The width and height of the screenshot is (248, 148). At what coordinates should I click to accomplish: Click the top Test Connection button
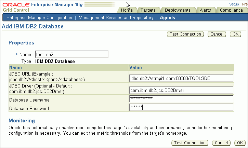(x=185, y=34)
